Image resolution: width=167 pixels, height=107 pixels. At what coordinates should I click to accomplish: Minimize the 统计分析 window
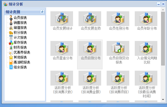[158, 4]
